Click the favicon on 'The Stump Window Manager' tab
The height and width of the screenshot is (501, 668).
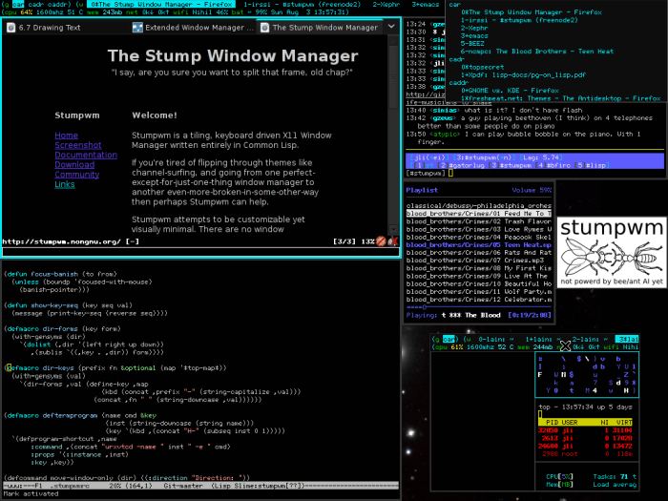(x=266, y=29)
